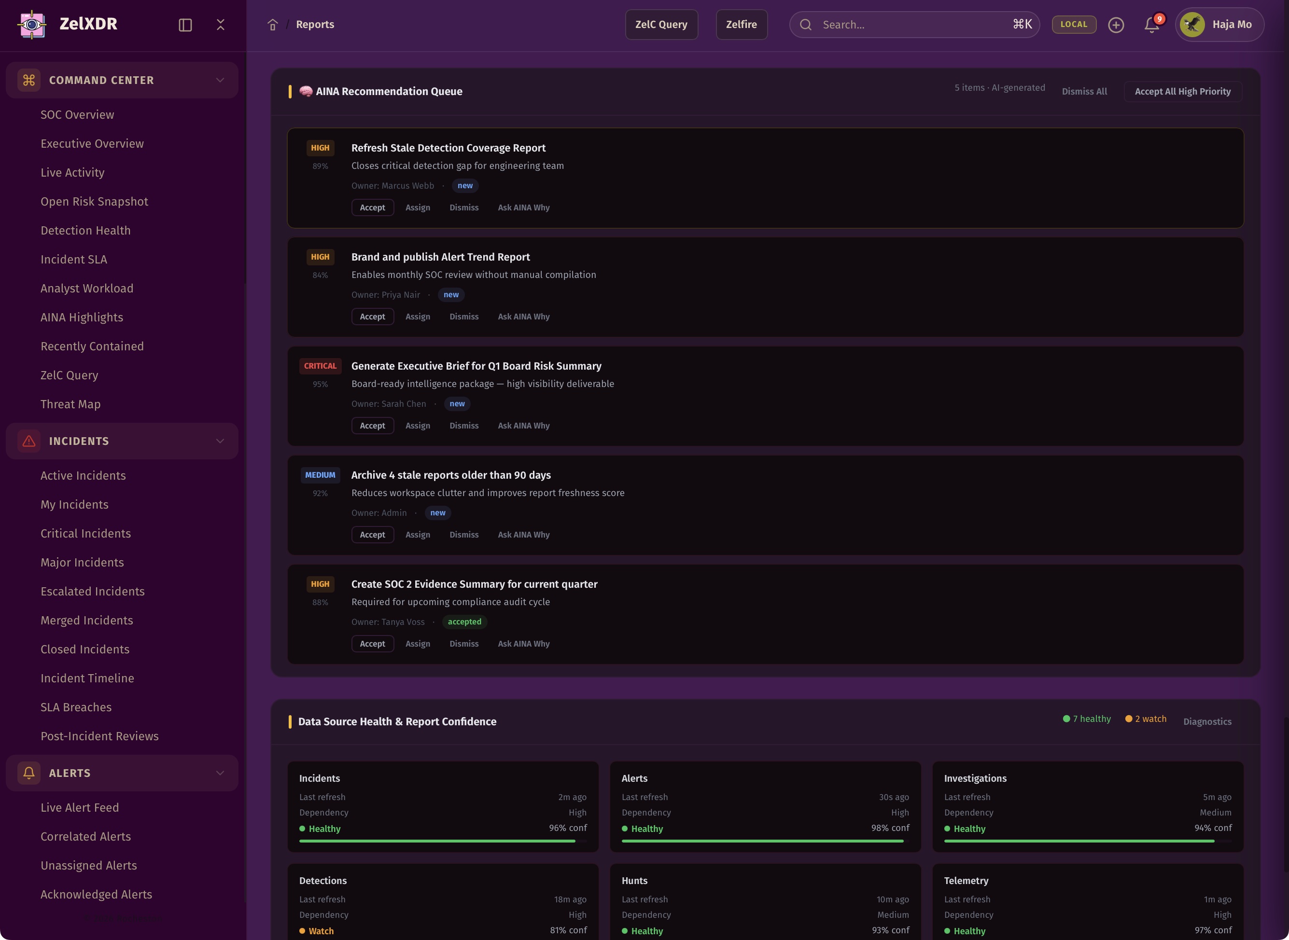Toggle the sidebar panel layout icon

point(185,25)
